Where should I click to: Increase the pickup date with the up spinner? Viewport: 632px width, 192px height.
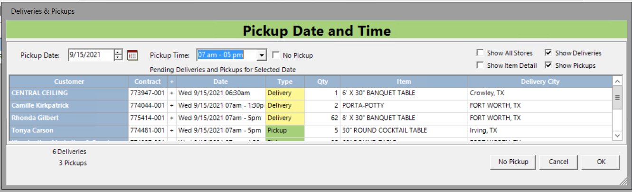pos(118,52)
